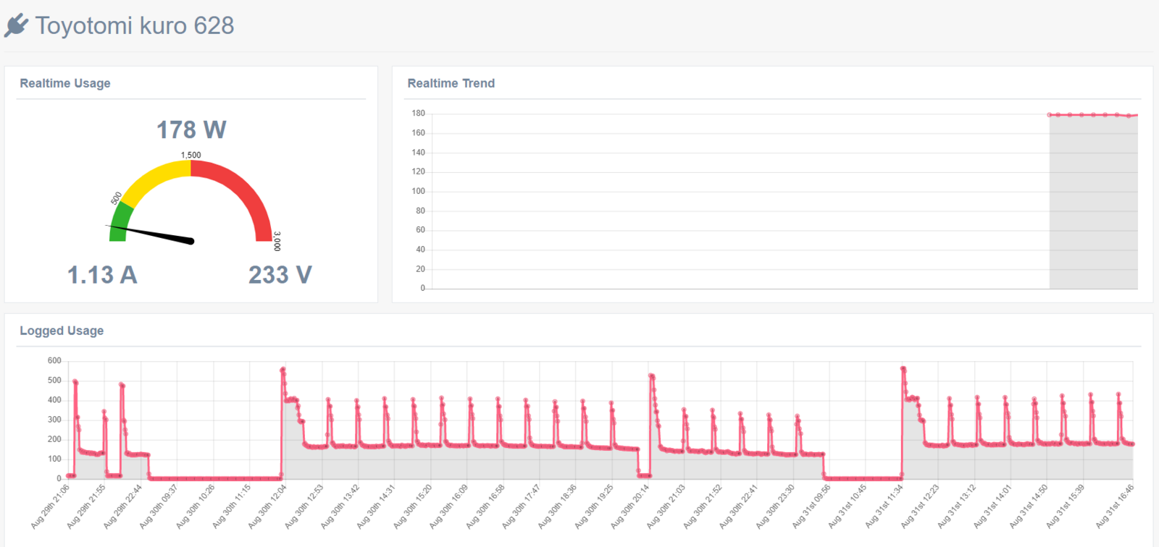This screenshot has width=1159, height=547.
Task: Click the 'Aug 30th 21:03' time label
Action: coord(666,506)
